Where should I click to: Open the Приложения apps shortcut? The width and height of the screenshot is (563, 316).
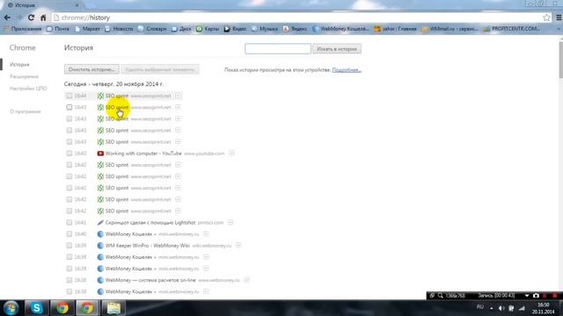(23, 29)
